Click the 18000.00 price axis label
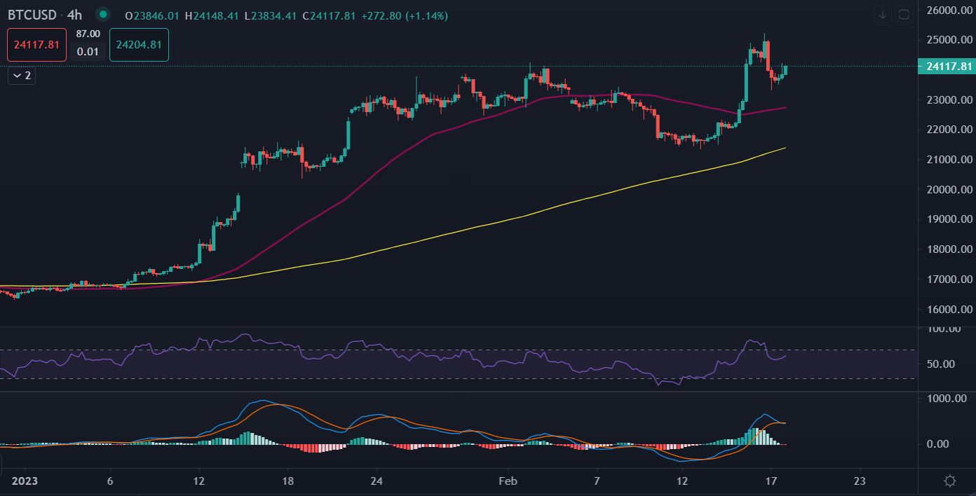Viewport: 976px width, 496px height. pos(949,249)
